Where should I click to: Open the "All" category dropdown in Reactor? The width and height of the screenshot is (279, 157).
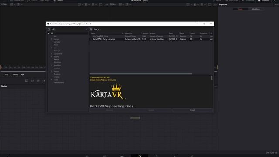point(70,29)
